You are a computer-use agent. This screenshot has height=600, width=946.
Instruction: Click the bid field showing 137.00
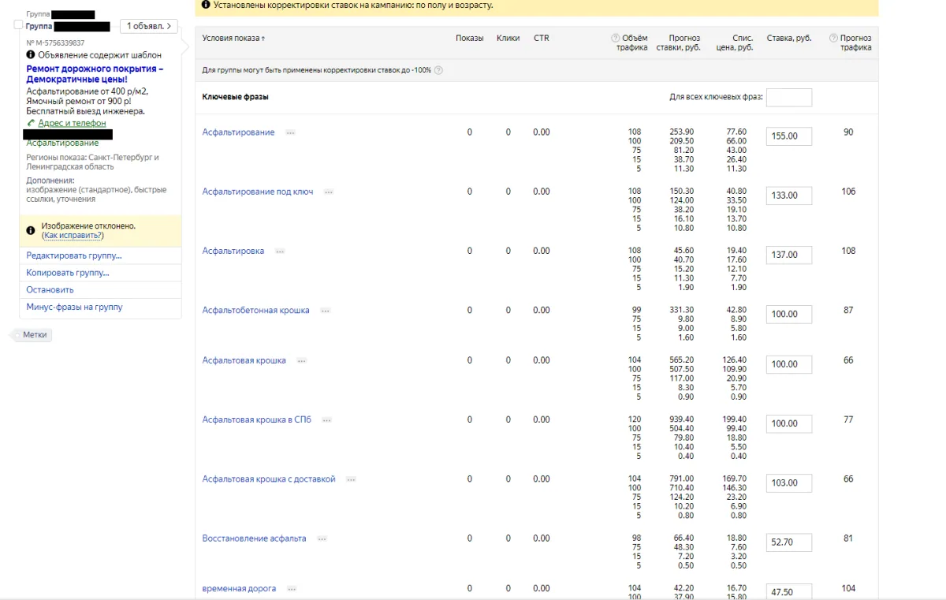(x=789, y=255)
